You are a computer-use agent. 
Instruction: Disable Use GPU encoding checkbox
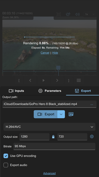point(6,156)
